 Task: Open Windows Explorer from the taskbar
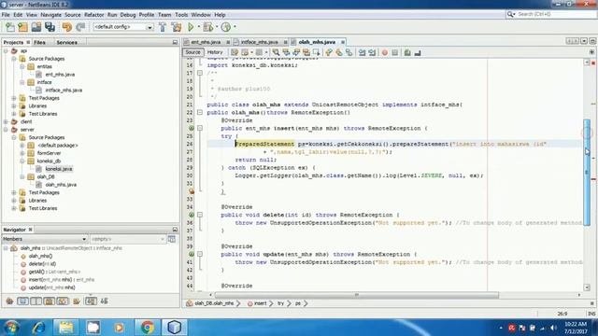pos(66,328)
